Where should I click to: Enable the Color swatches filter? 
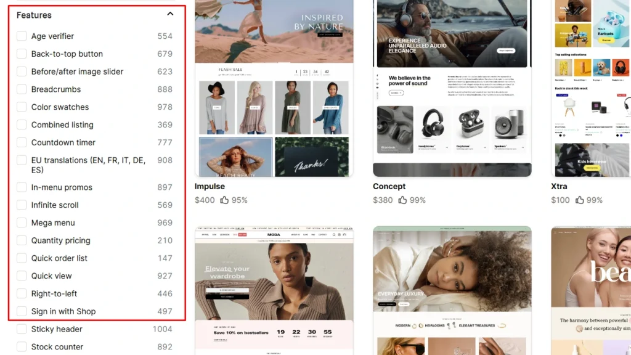pyautogui.click(x=22, y=107)
